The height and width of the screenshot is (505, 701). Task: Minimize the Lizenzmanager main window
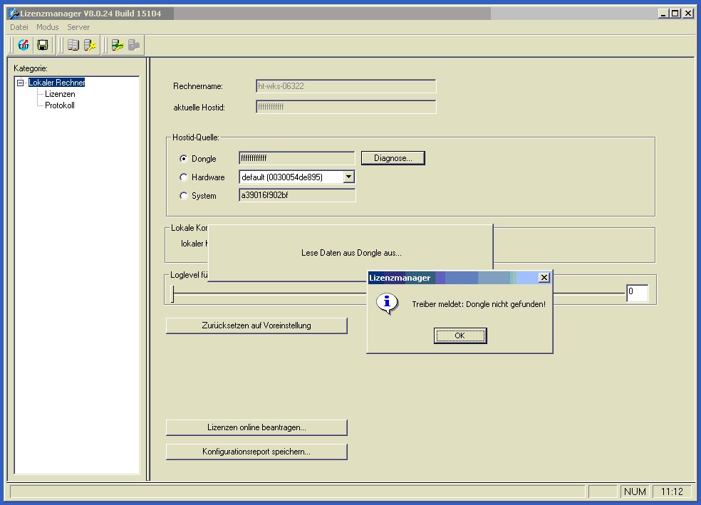point(663,14)
